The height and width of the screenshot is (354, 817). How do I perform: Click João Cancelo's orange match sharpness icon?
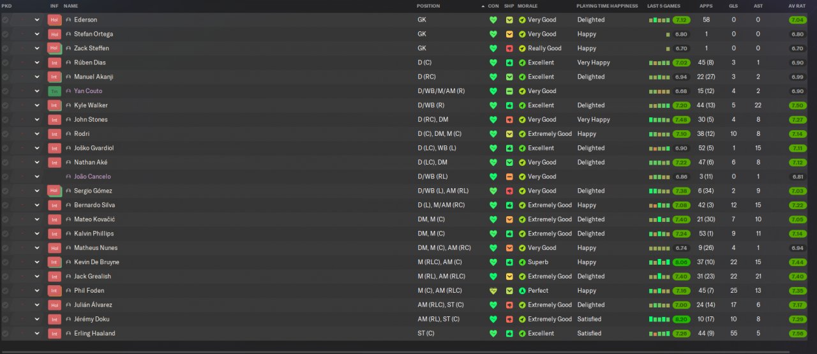[x=509, y=177]
